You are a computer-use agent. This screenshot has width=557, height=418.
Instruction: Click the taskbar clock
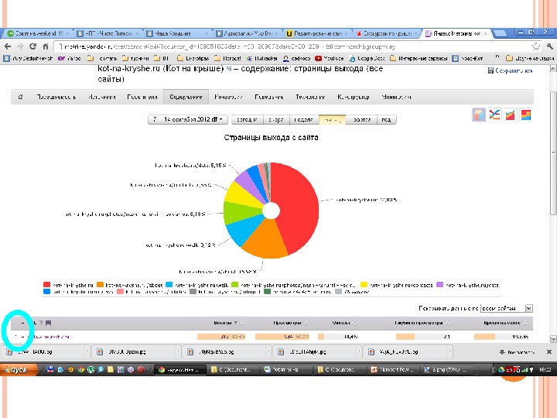(x=545, y=370)
